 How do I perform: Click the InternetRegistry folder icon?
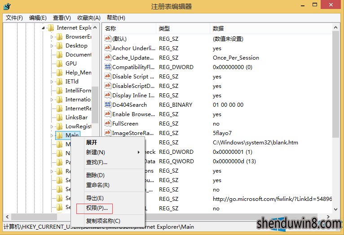[59, 109]
